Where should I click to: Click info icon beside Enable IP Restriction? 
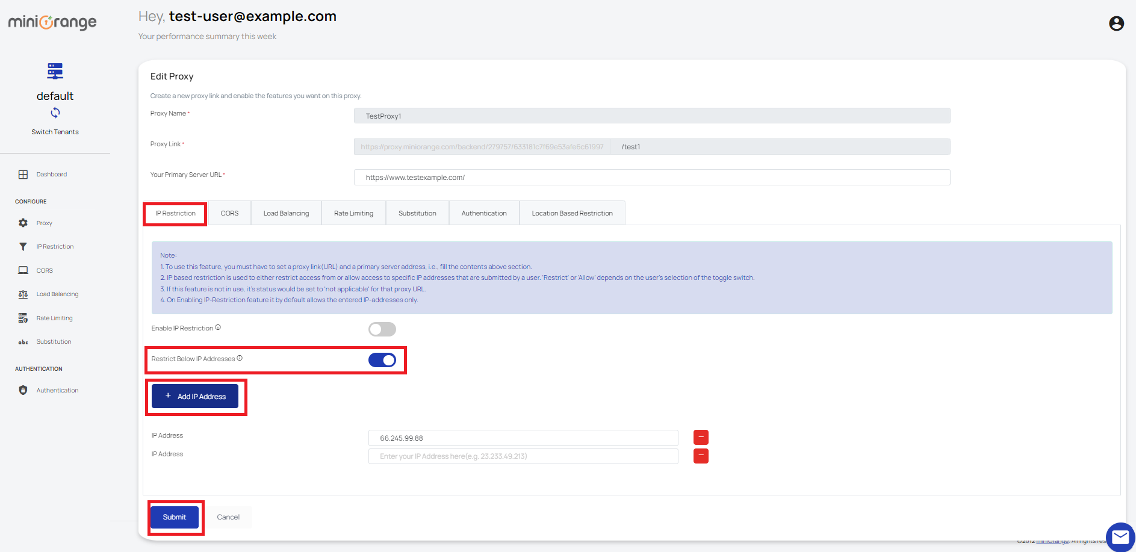point(218,327)
